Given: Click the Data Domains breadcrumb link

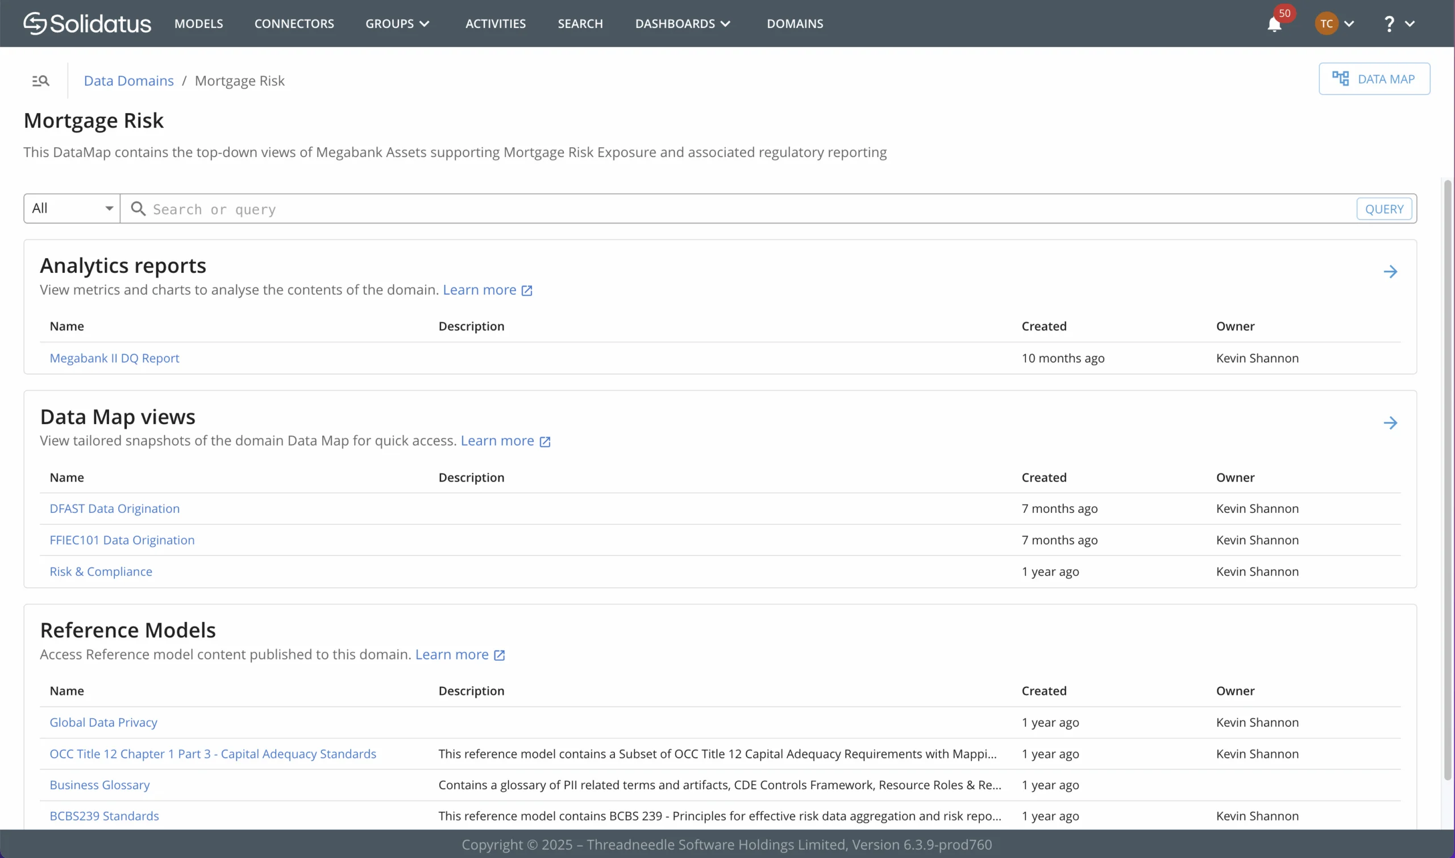Looking at the screenshot, I should point(128,81).
